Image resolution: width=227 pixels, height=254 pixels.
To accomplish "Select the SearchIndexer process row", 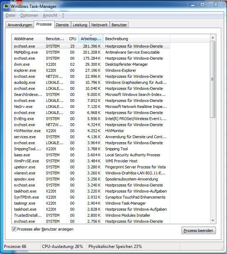I will (91, 94).
